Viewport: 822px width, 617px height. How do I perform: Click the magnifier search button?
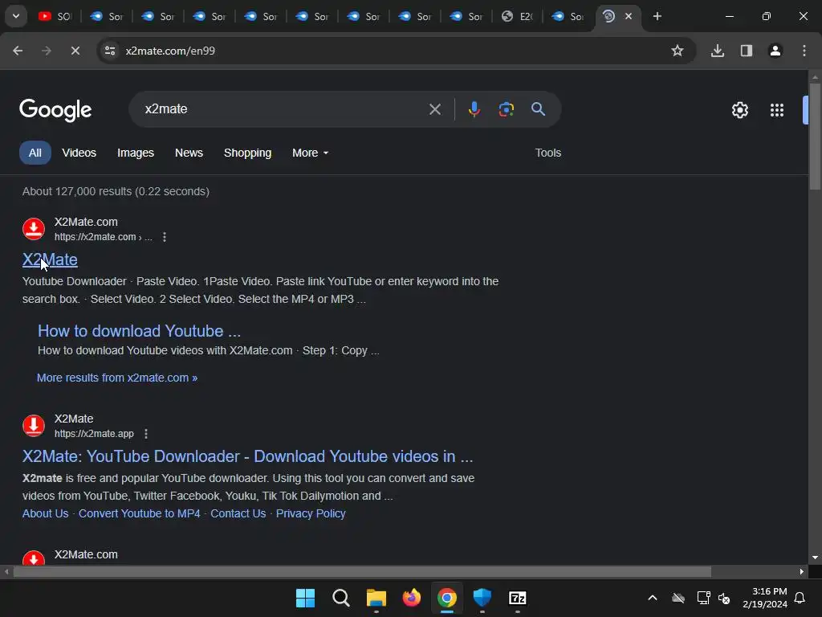point(538,109)
